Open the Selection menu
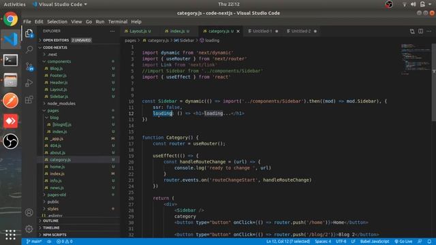436x245 pixels. (57, 22)
